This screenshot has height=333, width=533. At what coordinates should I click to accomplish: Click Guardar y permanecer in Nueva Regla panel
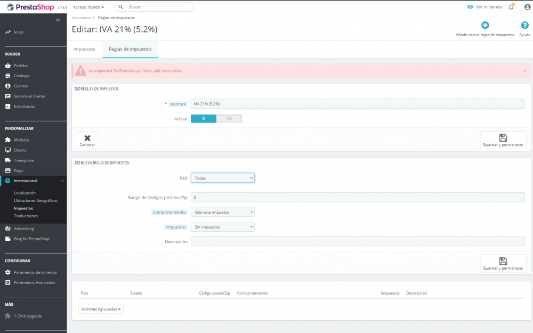tap(503, 263)
